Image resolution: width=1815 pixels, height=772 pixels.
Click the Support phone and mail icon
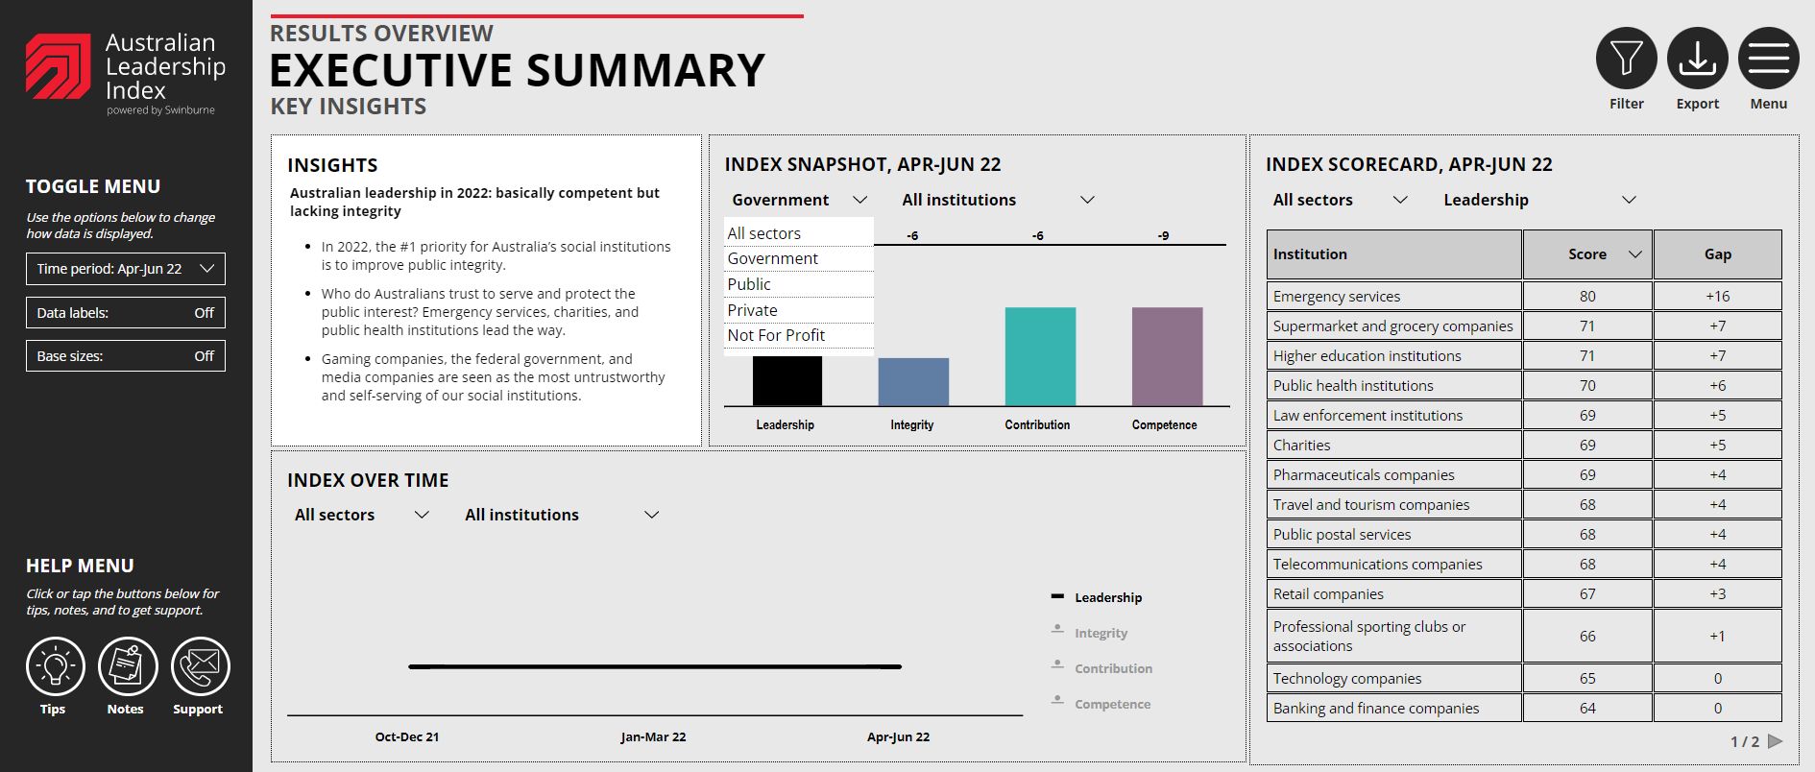(200, 666)
